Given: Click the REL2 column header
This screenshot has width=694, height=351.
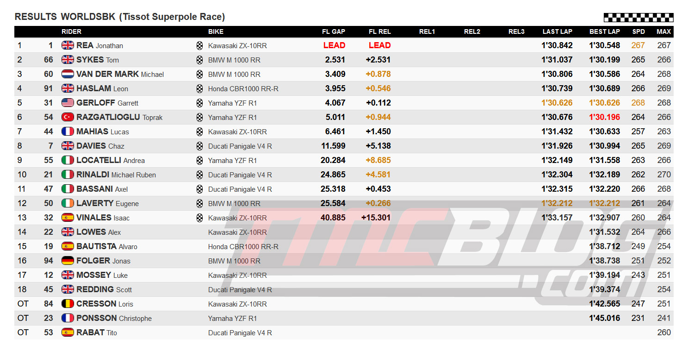Looking at the screenshot, I should [x=472, y=31].
